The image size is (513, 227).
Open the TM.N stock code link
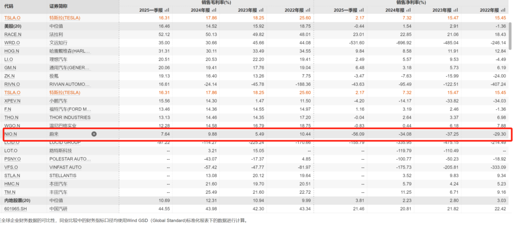tap(10, 192)
